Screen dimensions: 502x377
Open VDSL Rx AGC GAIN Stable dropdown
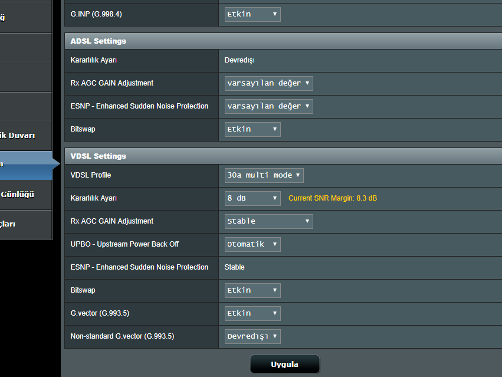[x=268, y=221]
